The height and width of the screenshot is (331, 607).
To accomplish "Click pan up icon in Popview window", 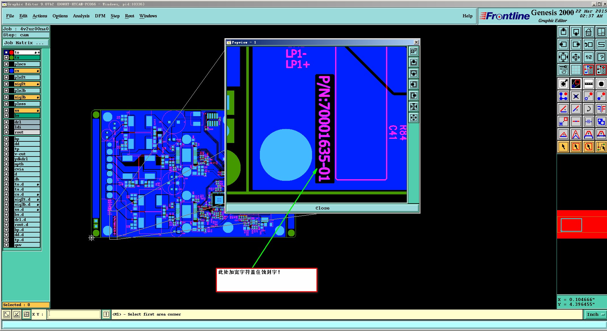I will [x=414, y=62].
